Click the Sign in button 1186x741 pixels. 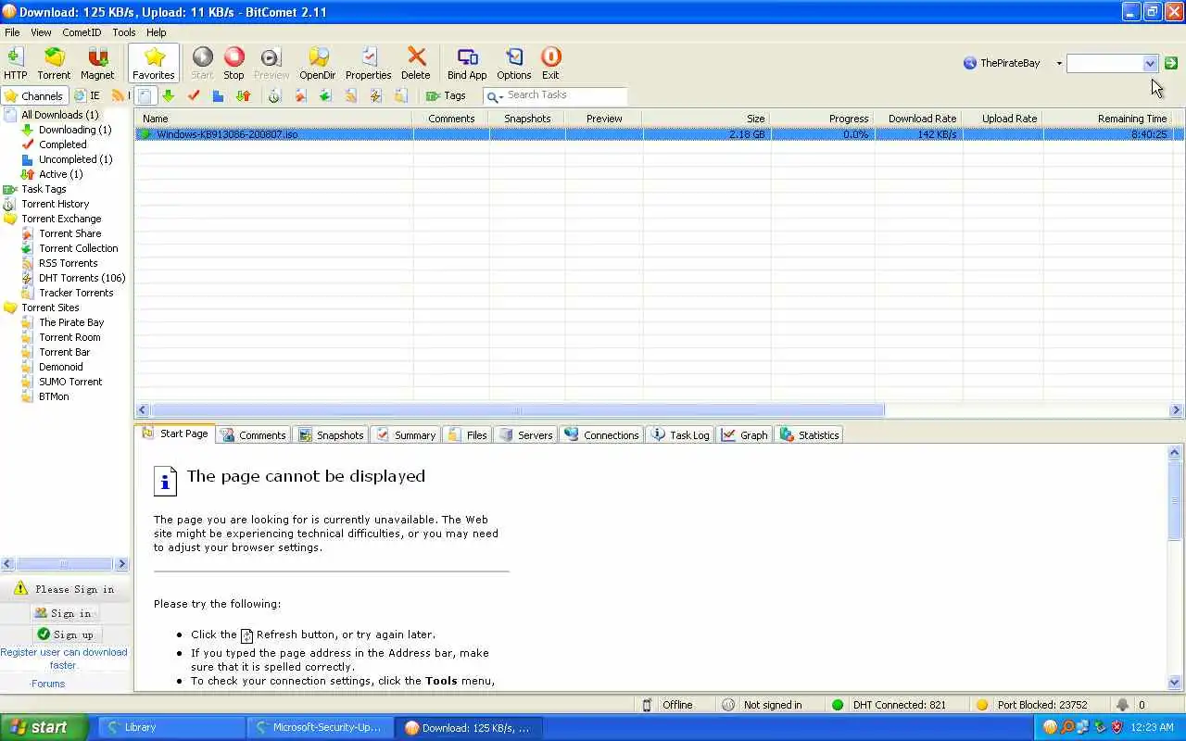(x=64, y=613)
